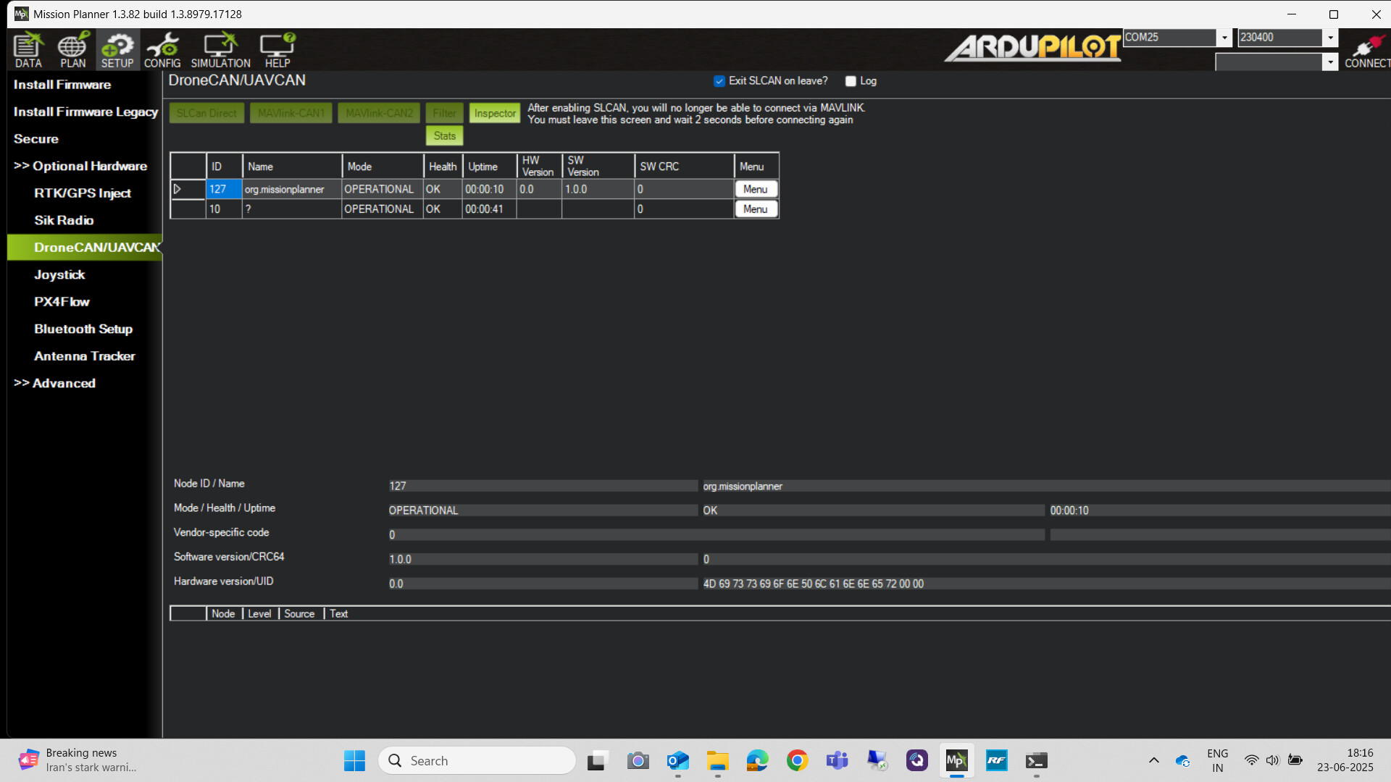The height and width of the screenshot is (782, 1391).
Task: Open the DATA flight data icon
Action: click(x=28, y=50)
